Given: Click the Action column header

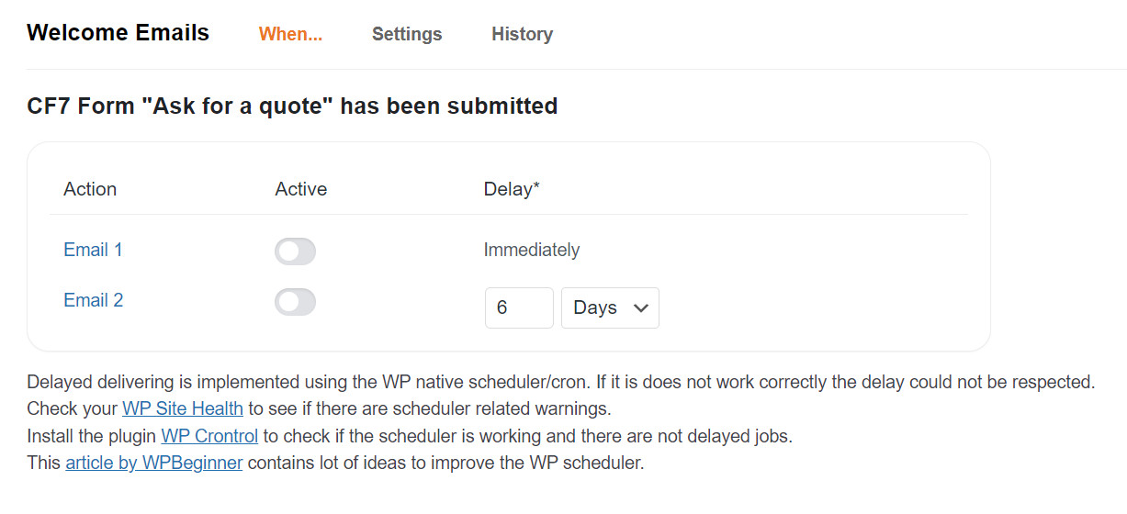Looking at the screenshot, I should [x=90, y=189].
